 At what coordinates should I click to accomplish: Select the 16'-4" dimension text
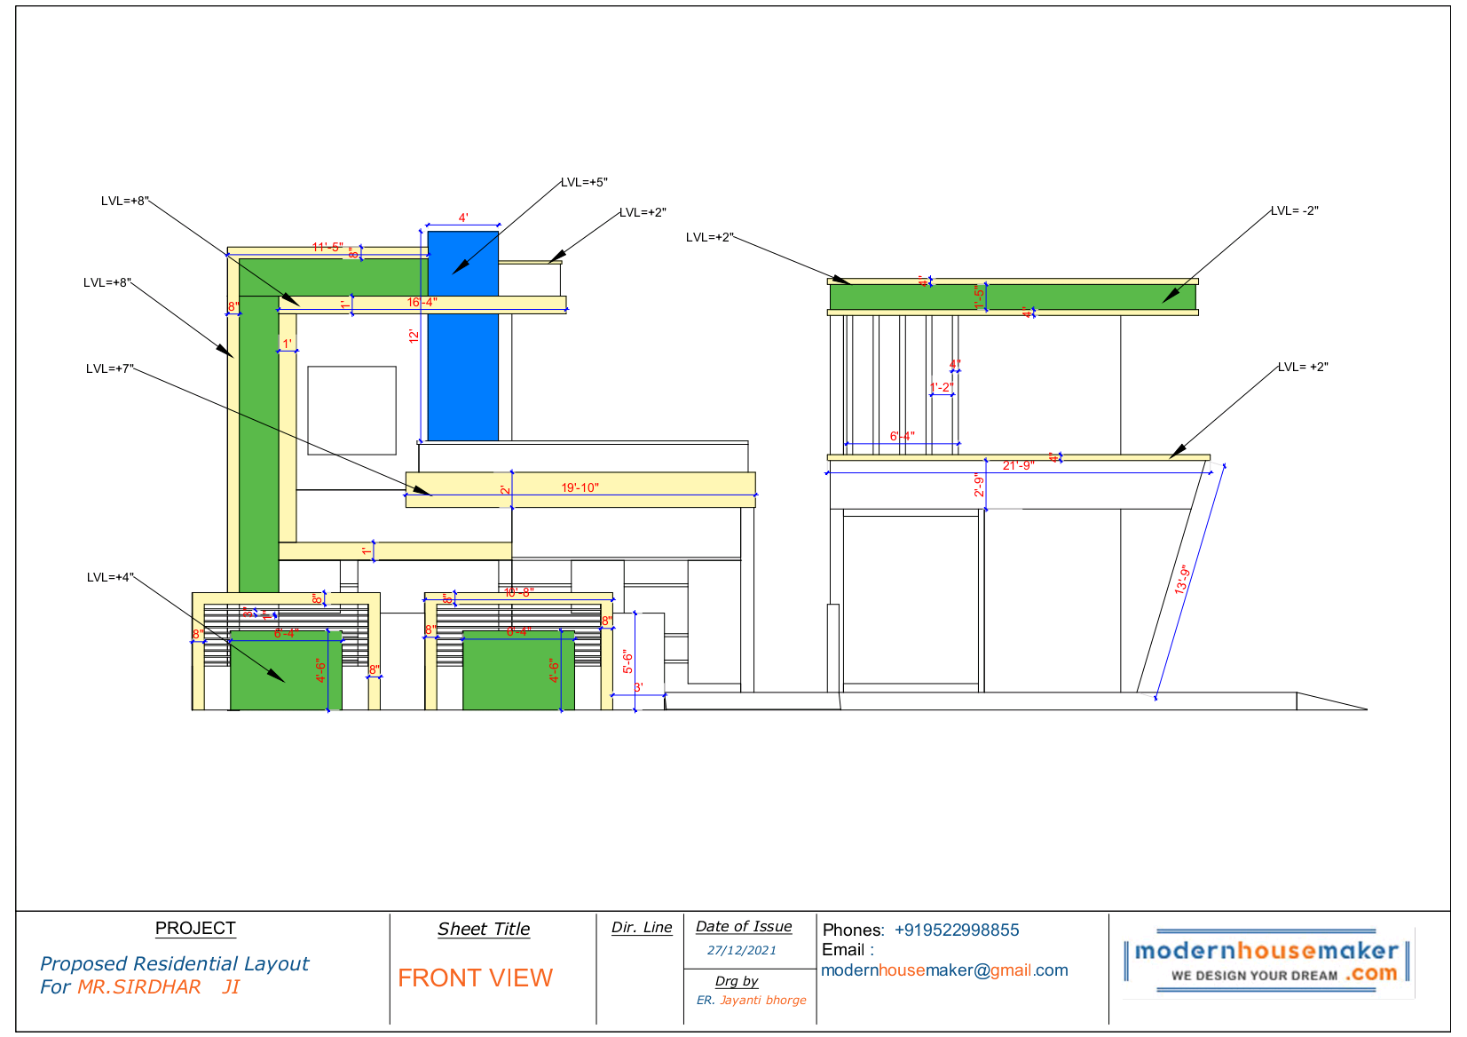click(x=422, y=303)
